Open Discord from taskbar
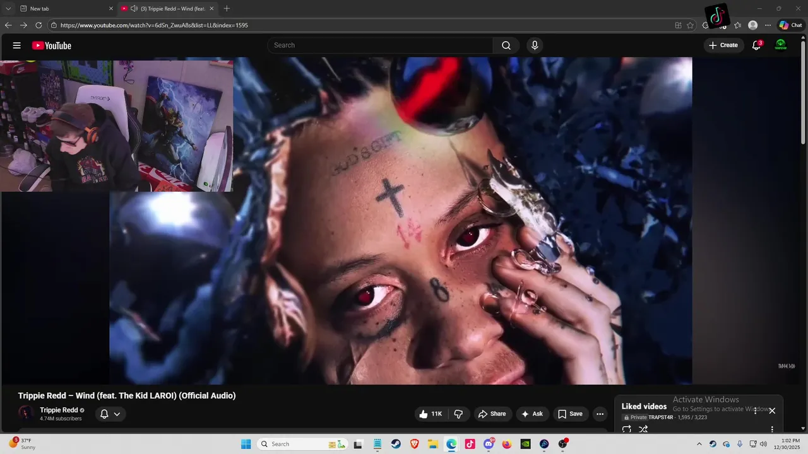 point(489,444)
